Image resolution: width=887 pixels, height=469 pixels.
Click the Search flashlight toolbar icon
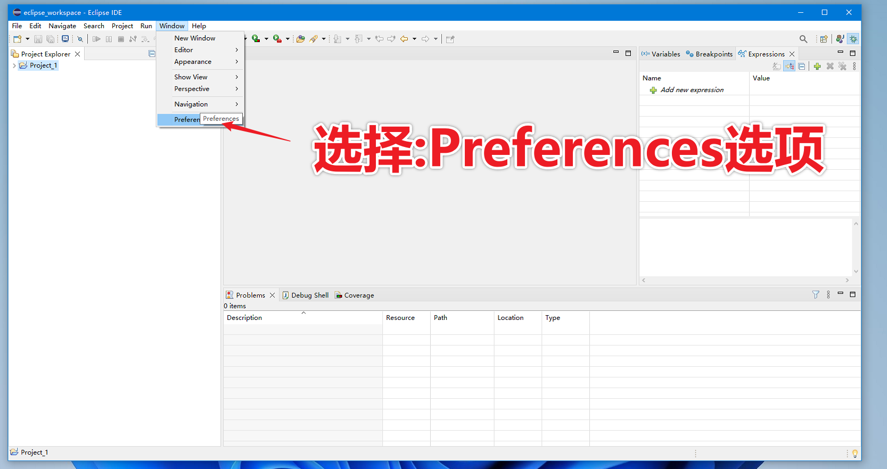point(314,39)
